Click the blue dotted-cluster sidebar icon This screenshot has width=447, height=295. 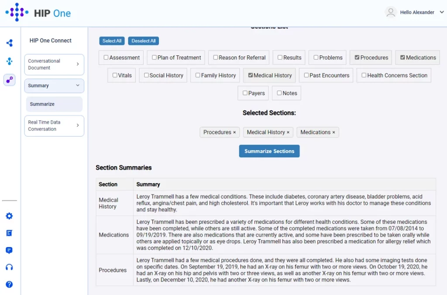click(9, 62)
